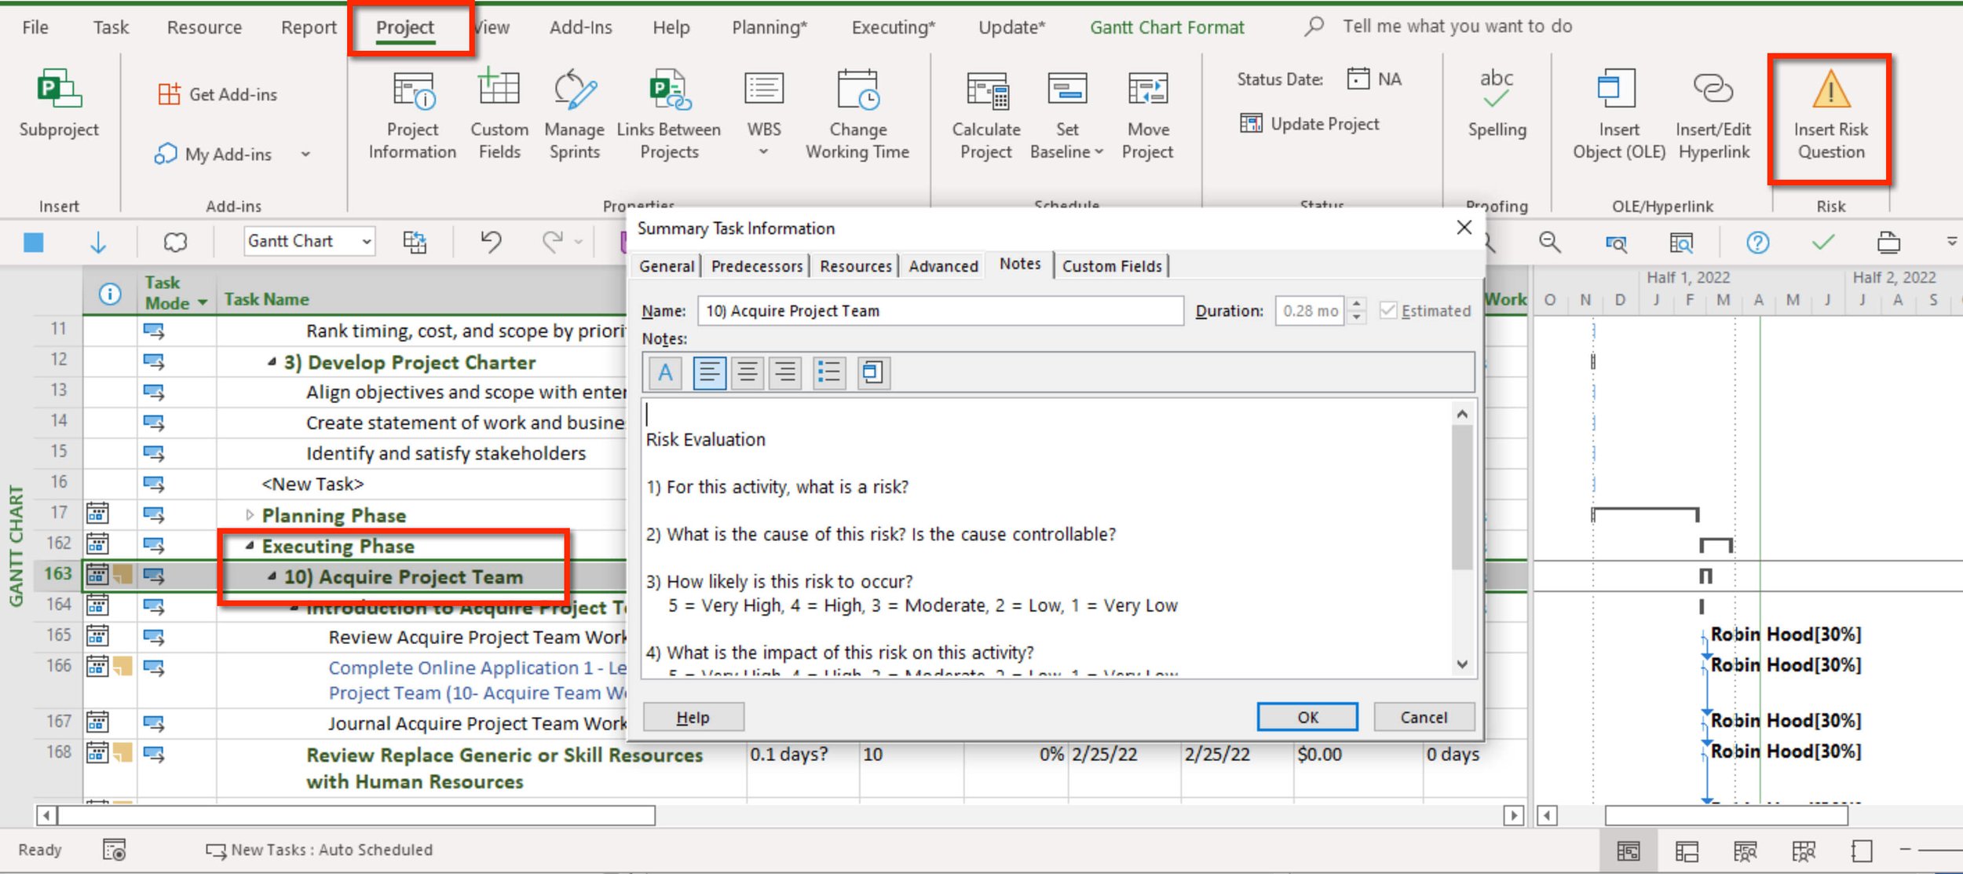This screenshot has width=1963, height=874.
Task: Open the Resource ribbon tab
Action: coord(204,27)
